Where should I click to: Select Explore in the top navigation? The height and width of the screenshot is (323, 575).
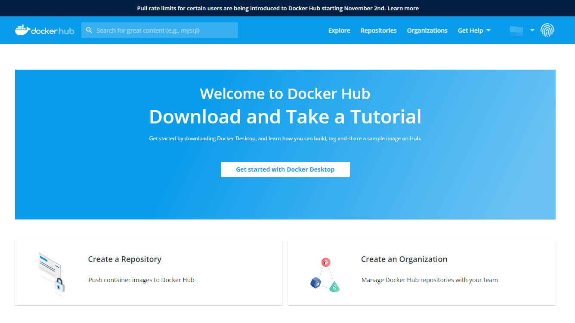(x=339, y=30)
